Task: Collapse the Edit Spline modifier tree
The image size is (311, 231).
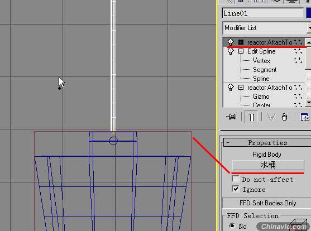Action: pyautogui.click(x=241, y=51)
